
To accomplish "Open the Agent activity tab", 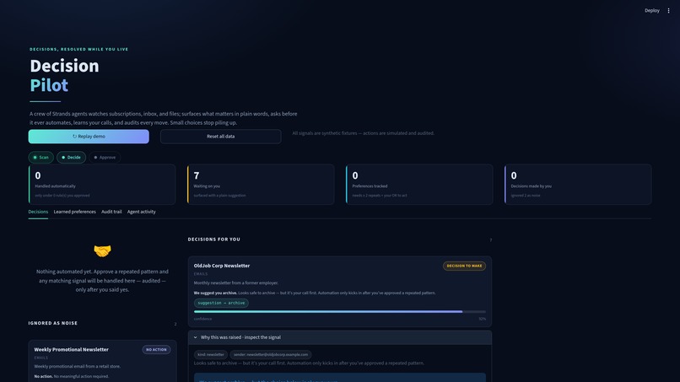I will (142, 212).
